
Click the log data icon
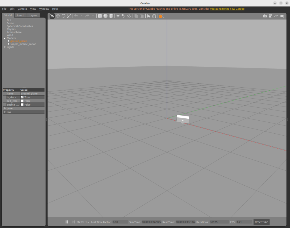pos(270,16)
